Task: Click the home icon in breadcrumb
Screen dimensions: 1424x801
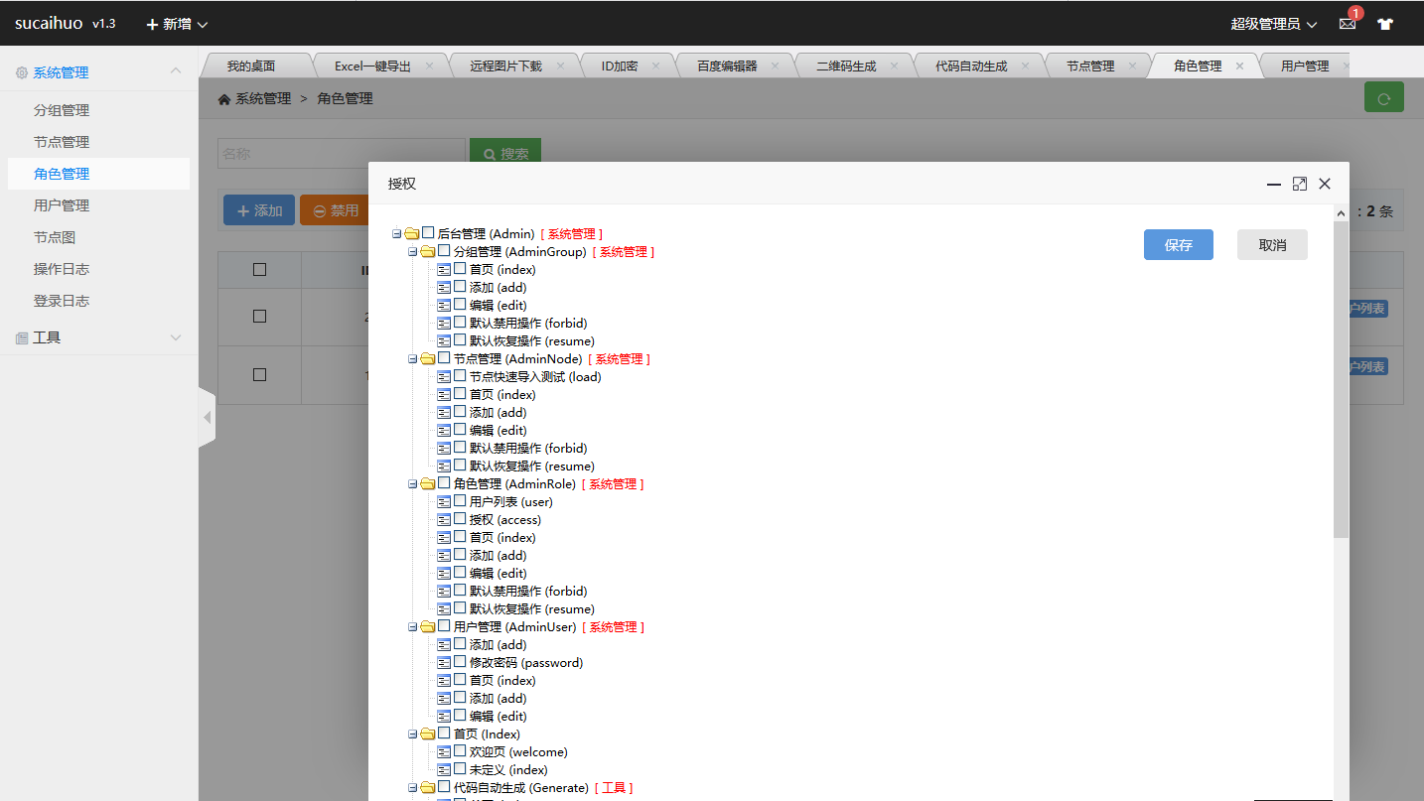Action: (224, 99)
